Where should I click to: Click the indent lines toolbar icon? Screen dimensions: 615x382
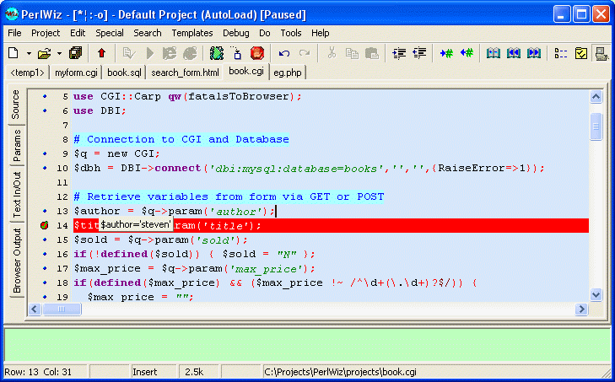point(399,53)
